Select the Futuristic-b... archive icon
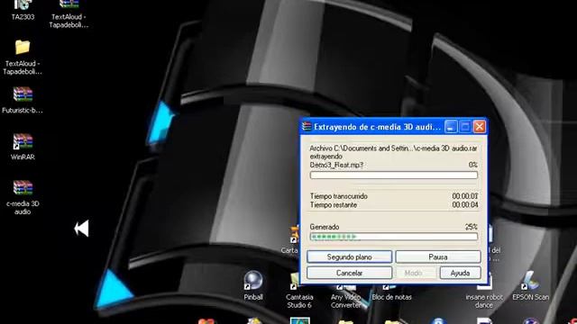This screenshot has height=324, width=577. coord(23,94)
